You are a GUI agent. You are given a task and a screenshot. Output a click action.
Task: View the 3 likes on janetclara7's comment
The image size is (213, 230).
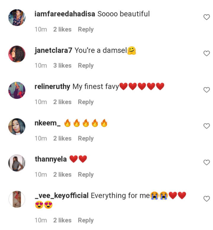tap(62, 65)
